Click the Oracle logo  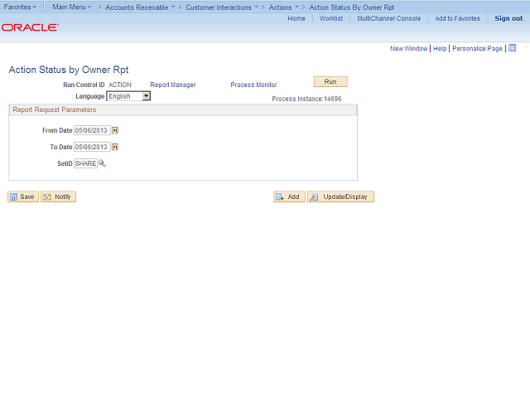(x=30, y=27)
